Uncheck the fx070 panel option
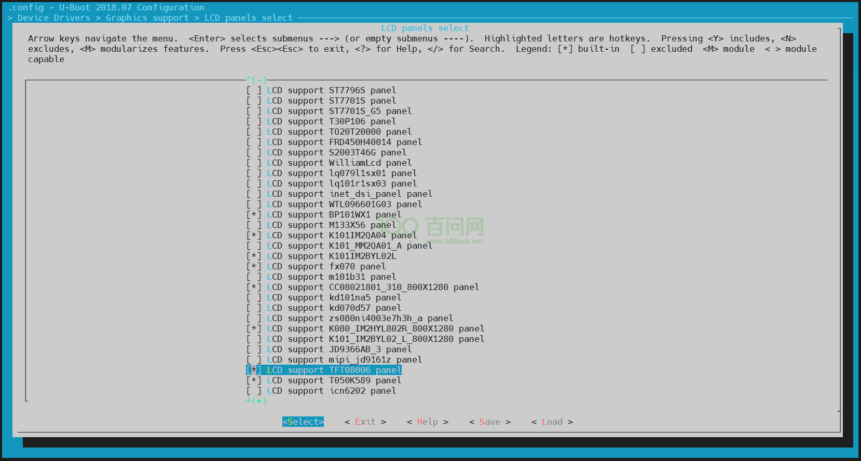 [x=254, y=267]
